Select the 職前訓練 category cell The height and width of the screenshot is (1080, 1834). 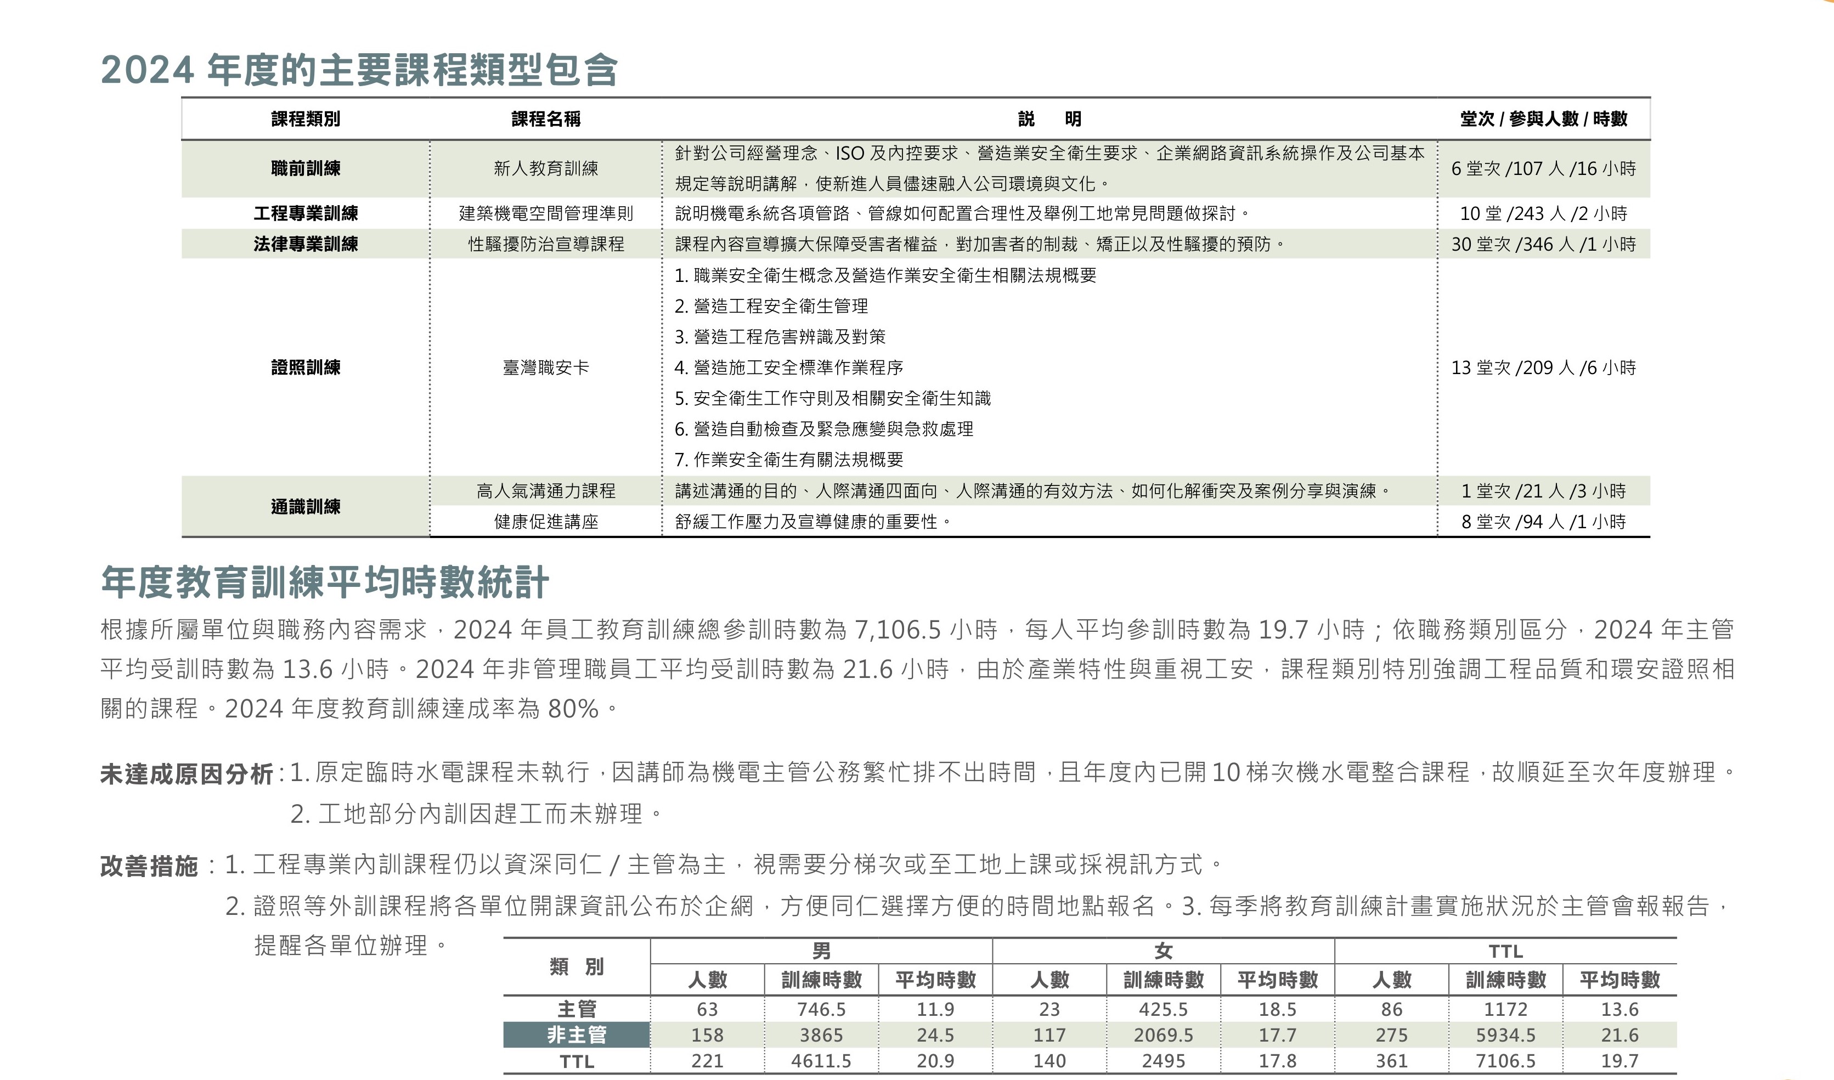tap(306, 168)
